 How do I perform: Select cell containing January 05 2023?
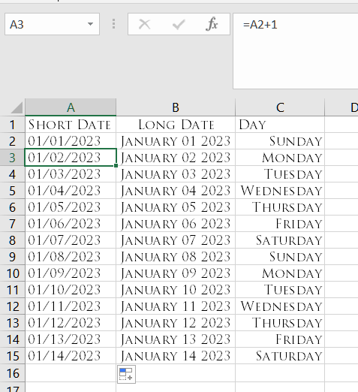(176, 207)
